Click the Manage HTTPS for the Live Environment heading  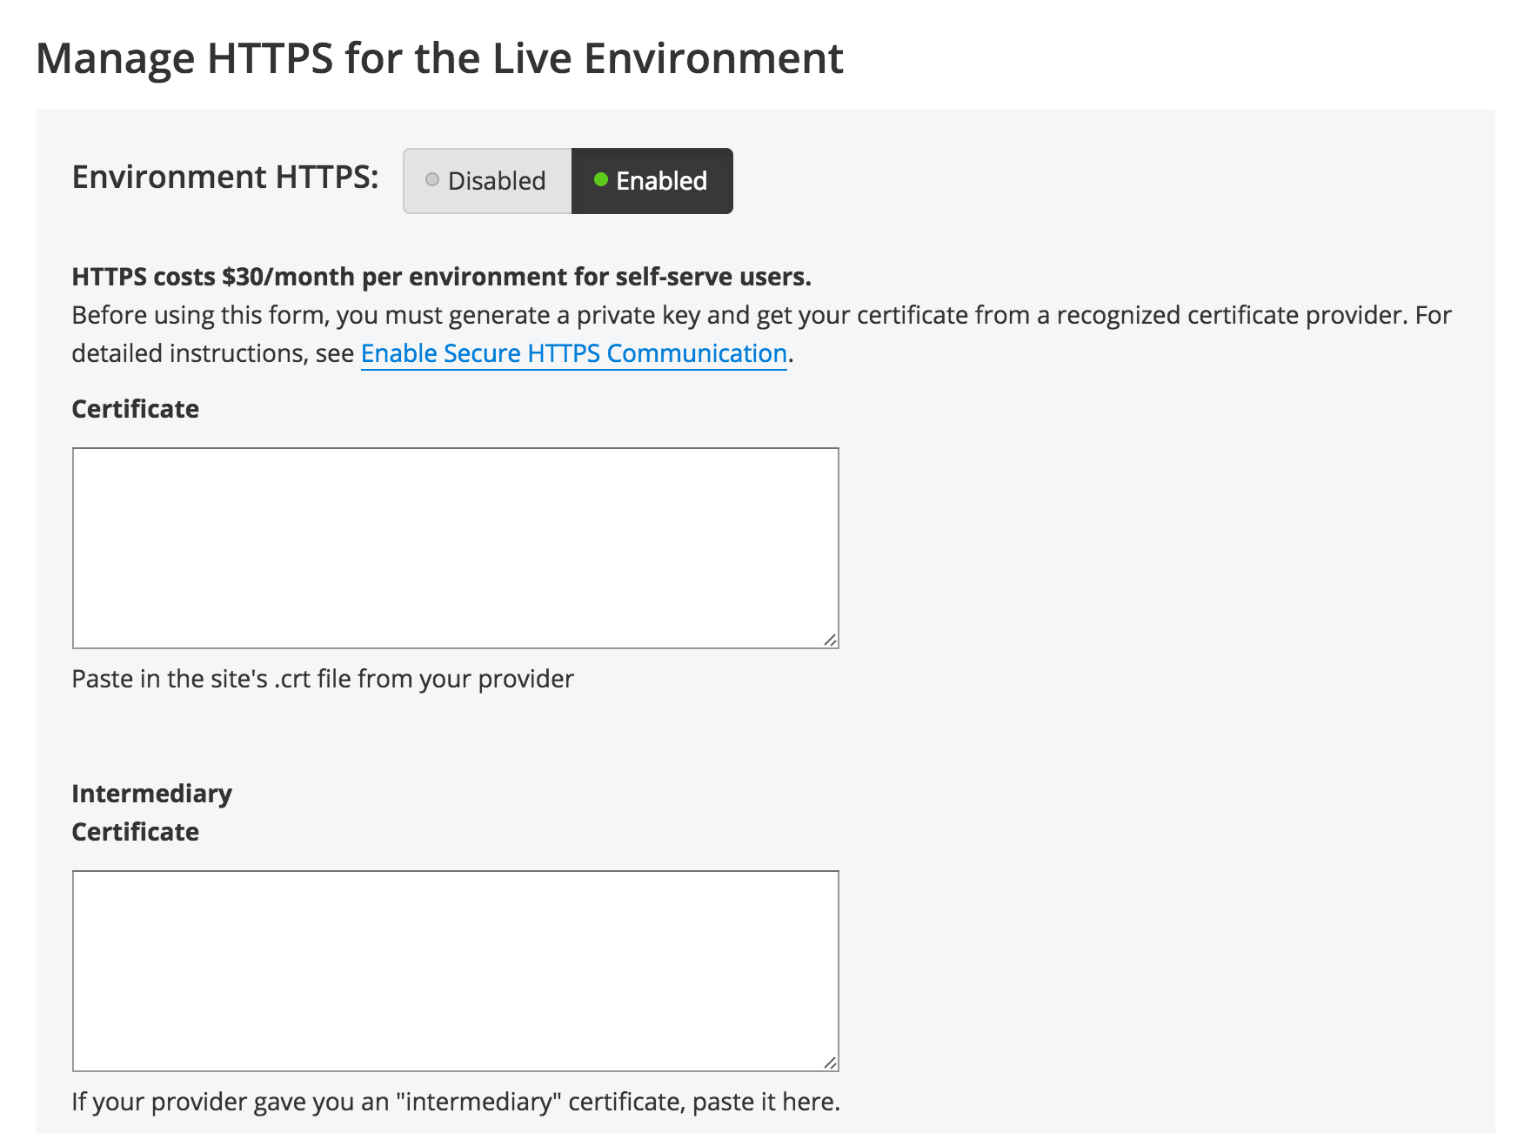(x=439, y=58)
